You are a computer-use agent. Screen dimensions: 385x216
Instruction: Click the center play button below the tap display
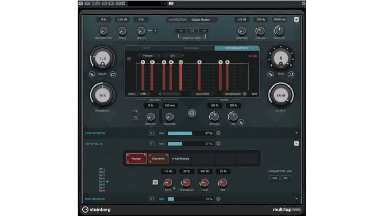point(191,113)
